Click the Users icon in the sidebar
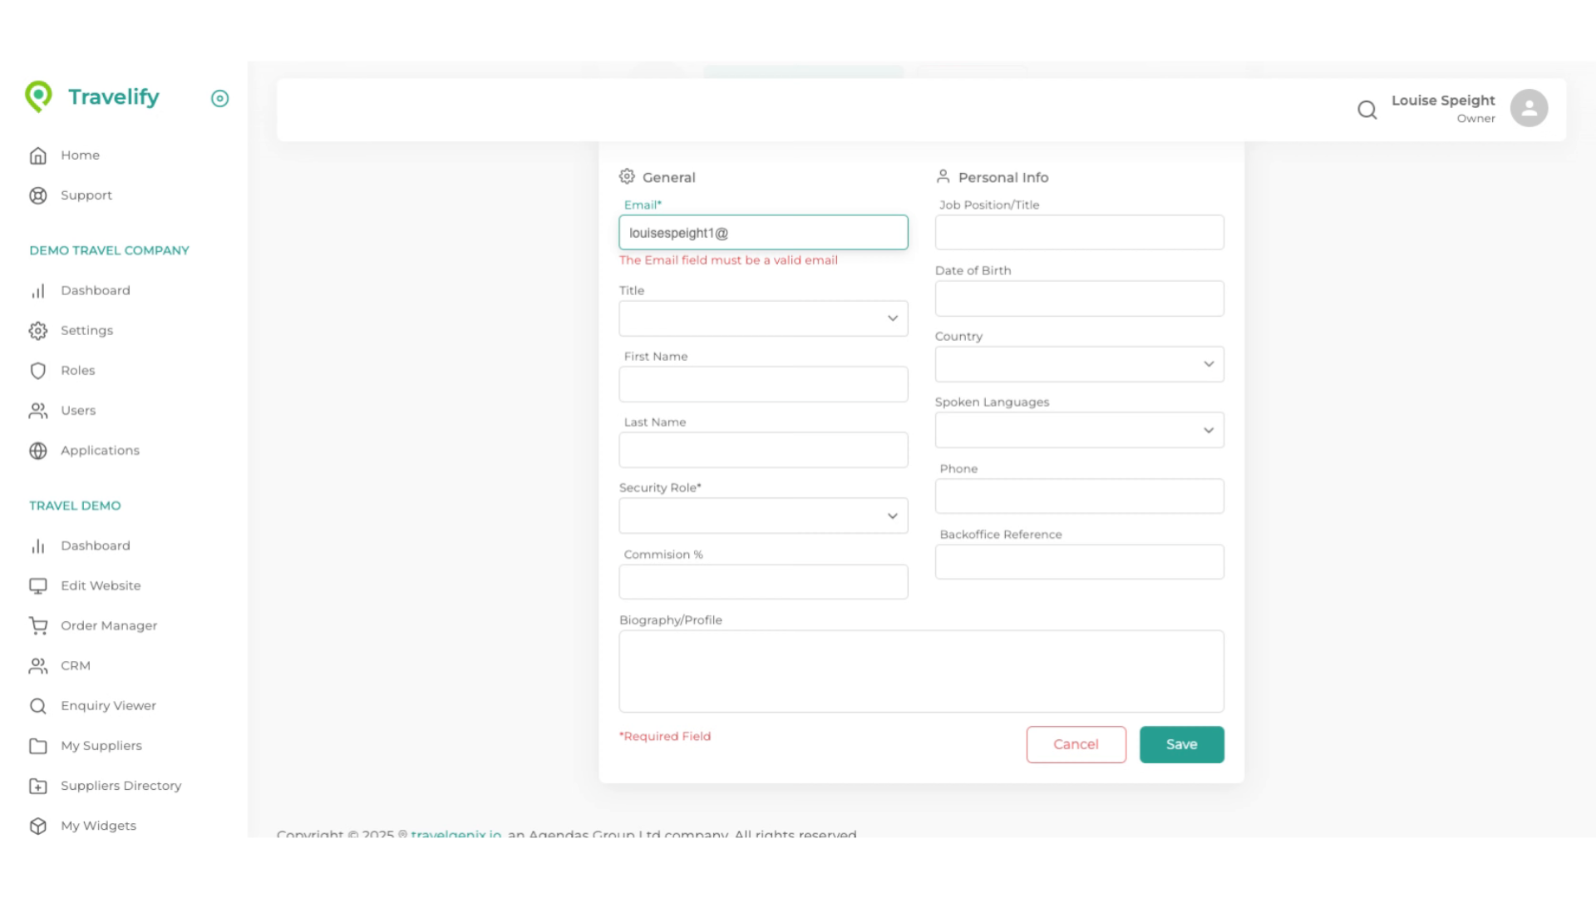The width and height of the screenshot is (1596, 898). [38, 410]
